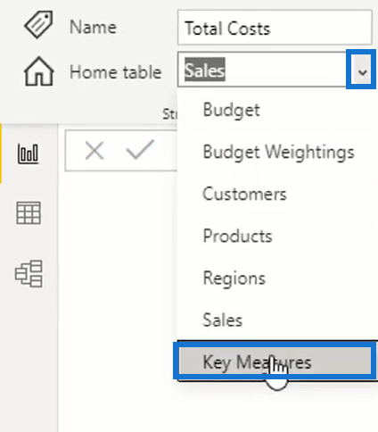Click the Name label text
This screenshot has height=432, width=378.
pos(93,28)
